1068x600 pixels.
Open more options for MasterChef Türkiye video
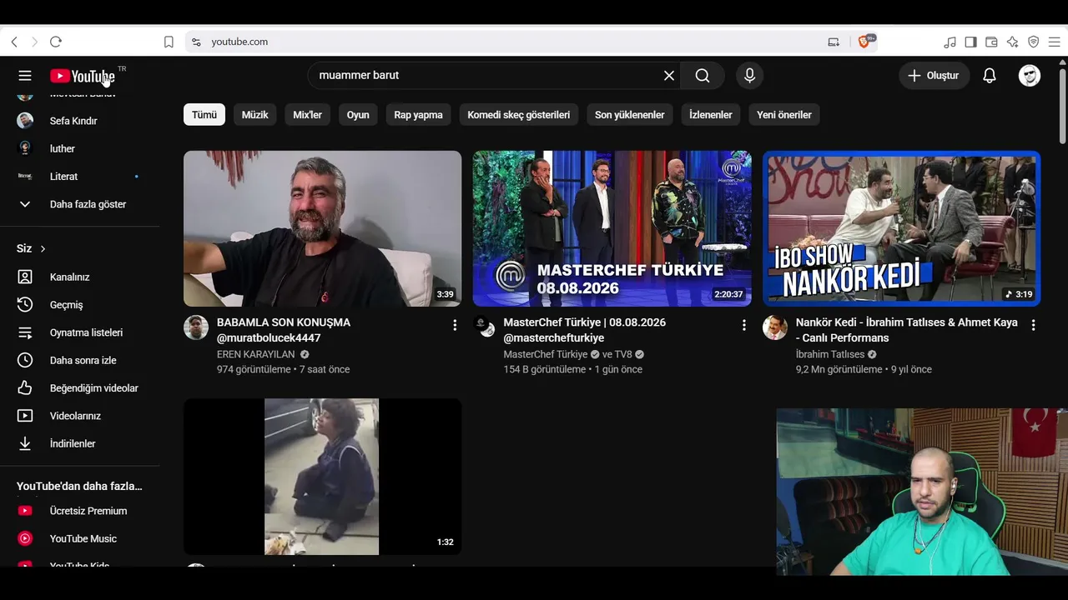744,325
